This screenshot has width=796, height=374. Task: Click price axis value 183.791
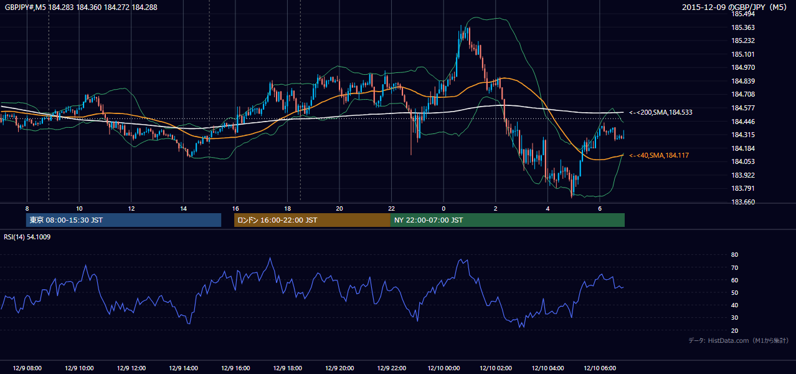point(744,188)
